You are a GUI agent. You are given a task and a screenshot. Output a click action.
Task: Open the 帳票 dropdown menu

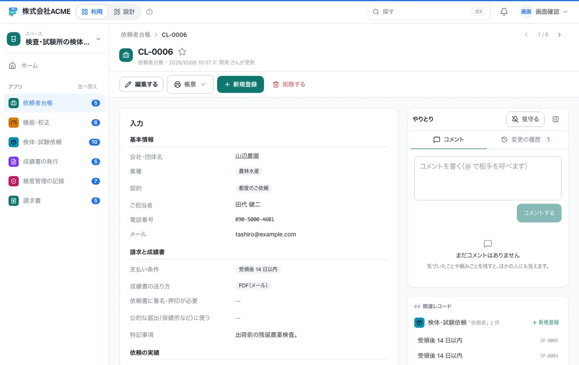(x=190, y=84)
